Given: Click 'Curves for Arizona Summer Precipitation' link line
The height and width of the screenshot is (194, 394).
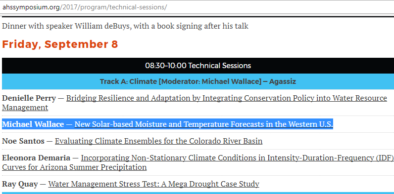Looking at the screenshot, I should [x=74, y=167].
